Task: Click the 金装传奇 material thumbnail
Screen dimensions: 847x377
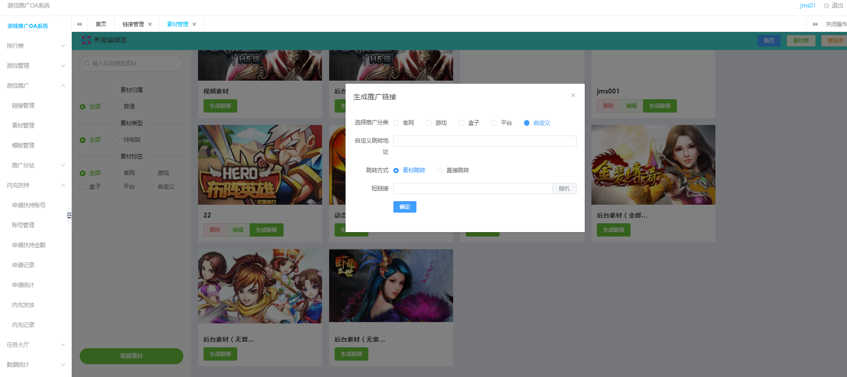Action: pos(653,165)
